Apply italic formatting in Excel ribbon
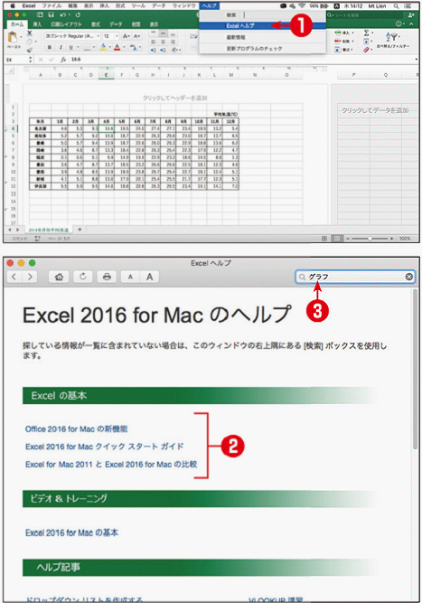Viewport: 422px width, 603px height. (x=61, y=47)
